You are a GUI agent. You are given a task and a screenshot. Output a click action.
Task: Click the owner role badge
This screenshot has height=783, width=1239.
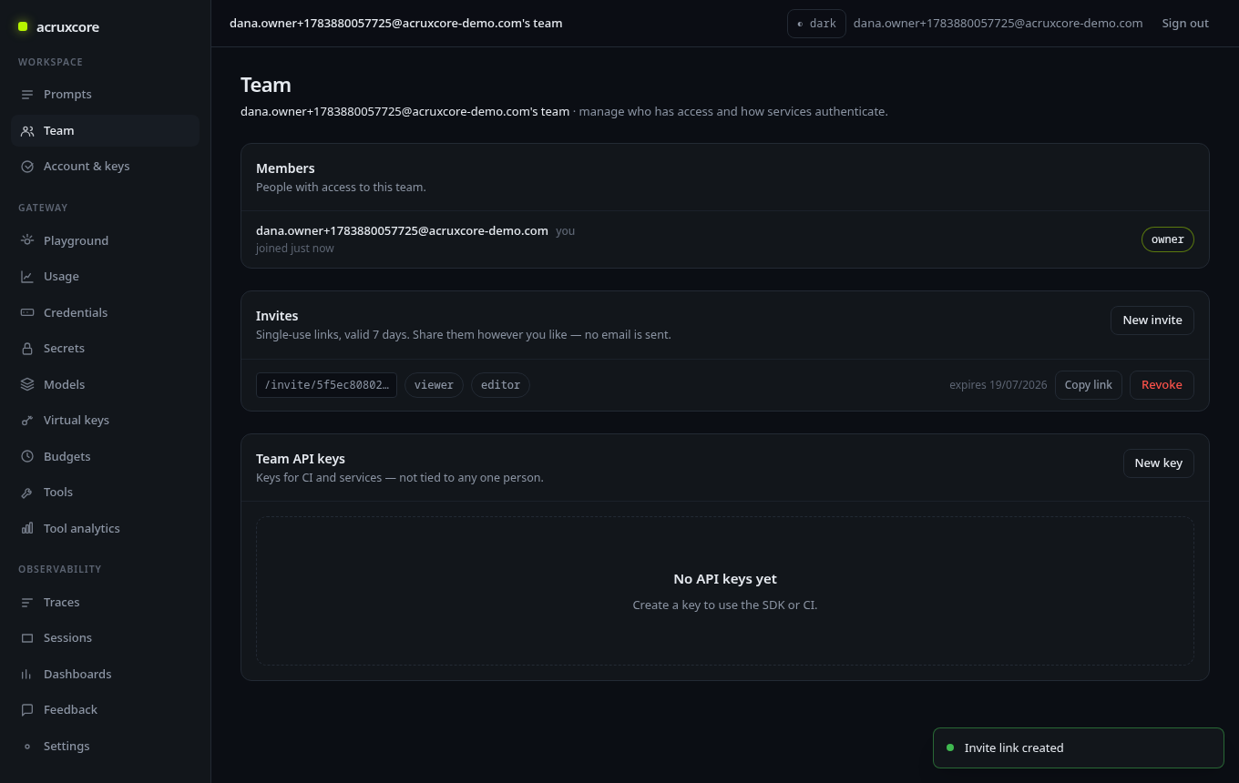pos(1168,239)
